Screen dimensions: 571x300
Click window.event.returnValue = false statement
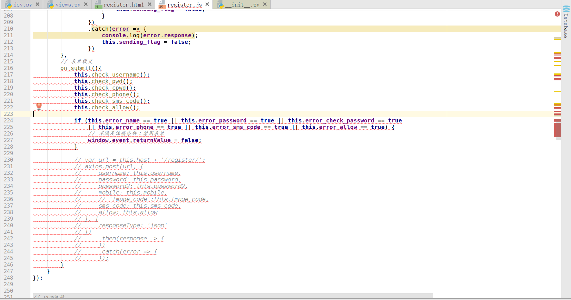(145, 140)
